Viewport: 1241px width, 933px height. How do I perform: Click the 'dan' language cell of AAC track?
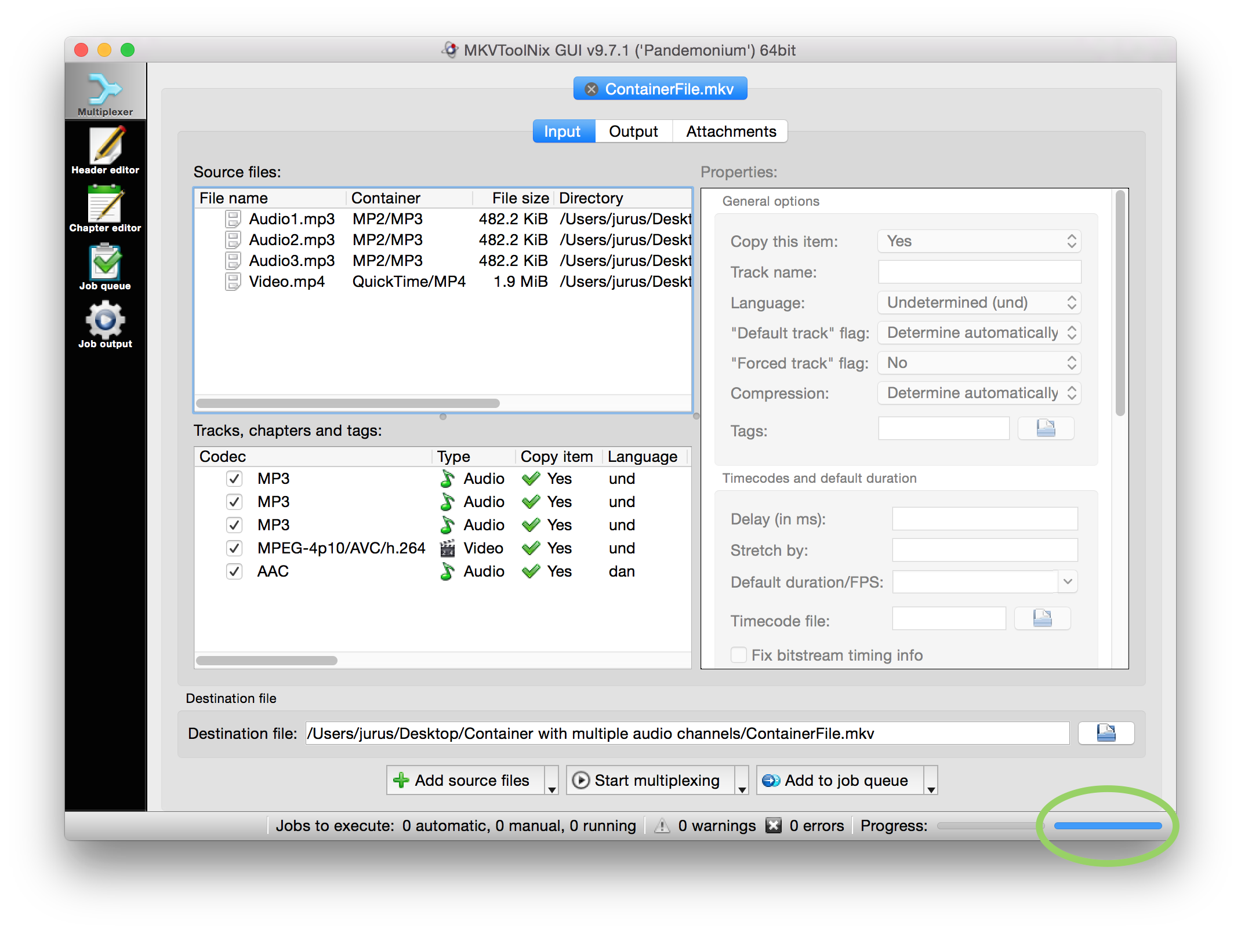click(622, 571)
